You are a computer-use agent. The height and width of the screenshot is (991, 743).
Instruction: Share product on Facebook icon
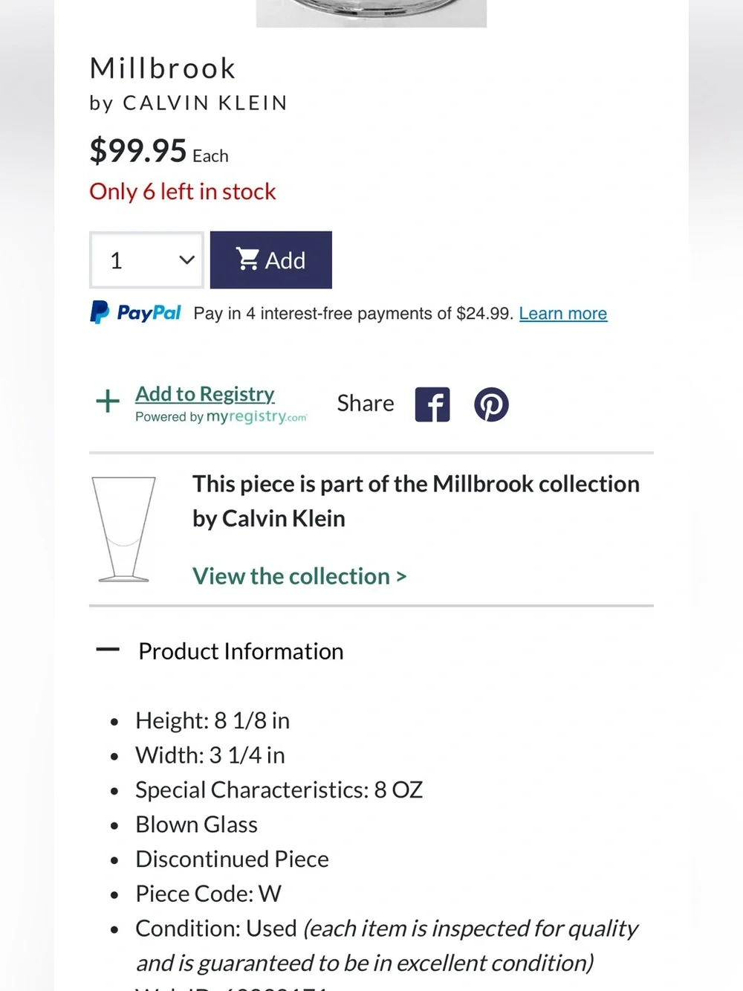pyautogui.click(x=432, y=404)
